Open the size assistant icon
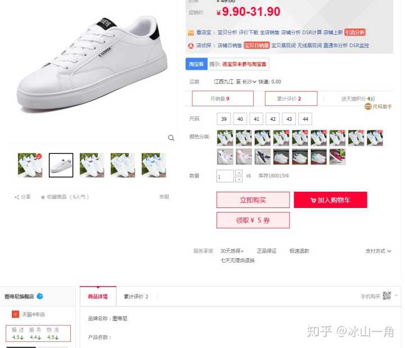Viewport: 405px width, 348px height. pyautogui.click(x=368, y=106)
